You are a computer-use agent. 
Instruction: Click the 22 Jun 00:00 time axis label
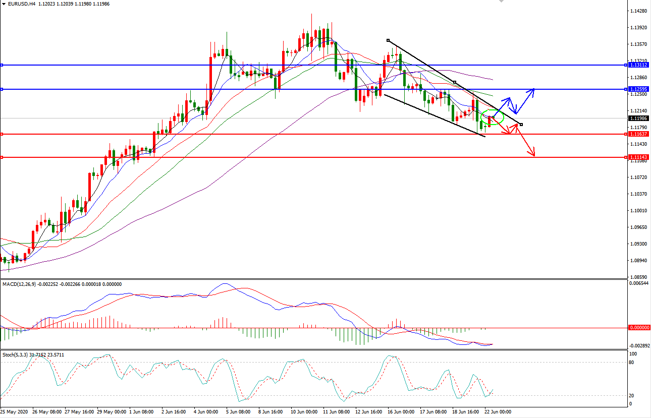point(498,412)
